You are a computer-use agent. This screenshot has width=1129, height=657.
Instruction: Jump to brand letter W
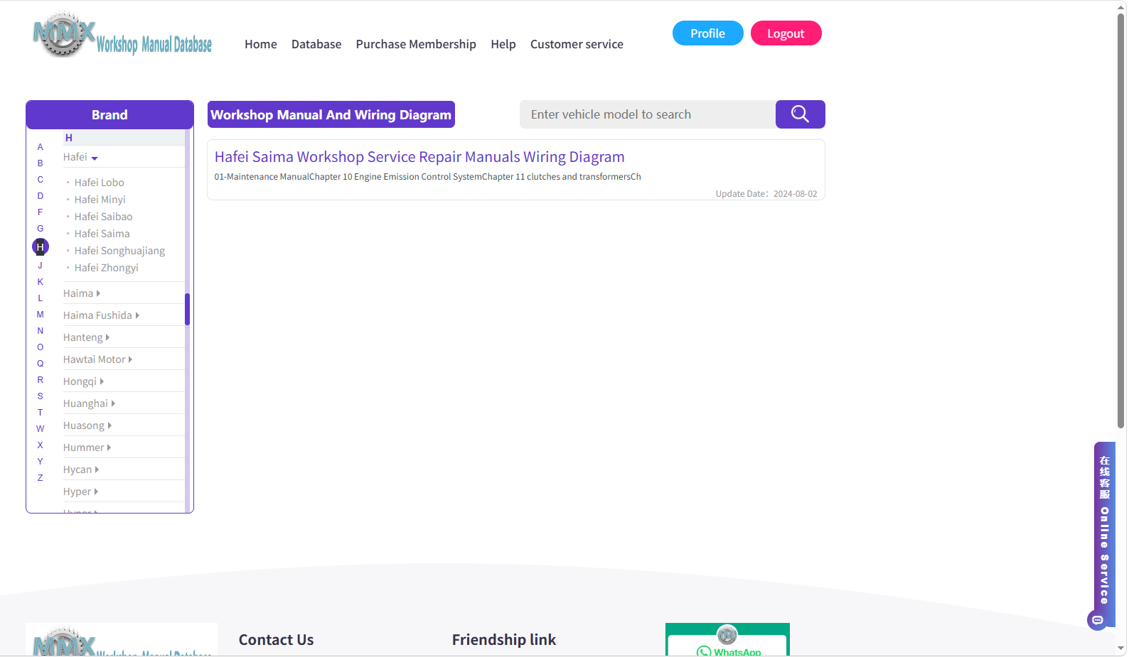[x=41, y=429]
